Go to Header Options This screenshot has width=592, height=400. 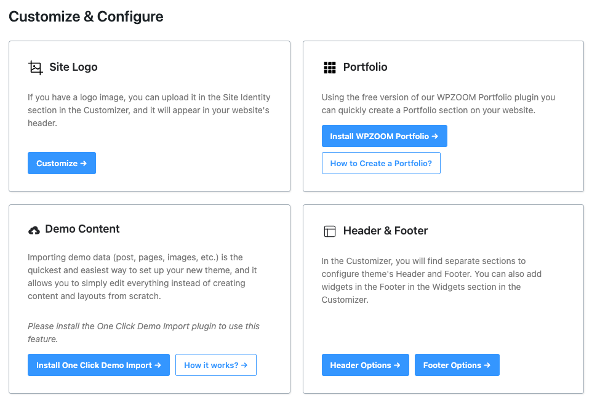pos(365,365)
